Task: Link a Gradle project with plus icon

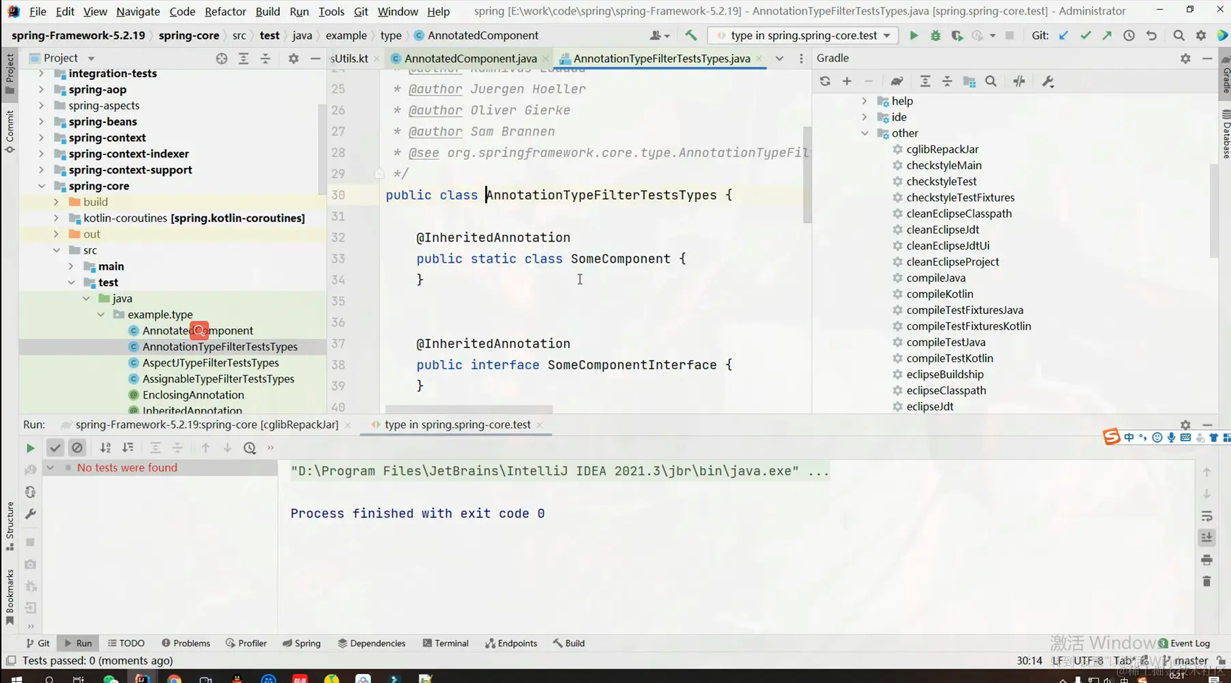Action: coord(847,81)
